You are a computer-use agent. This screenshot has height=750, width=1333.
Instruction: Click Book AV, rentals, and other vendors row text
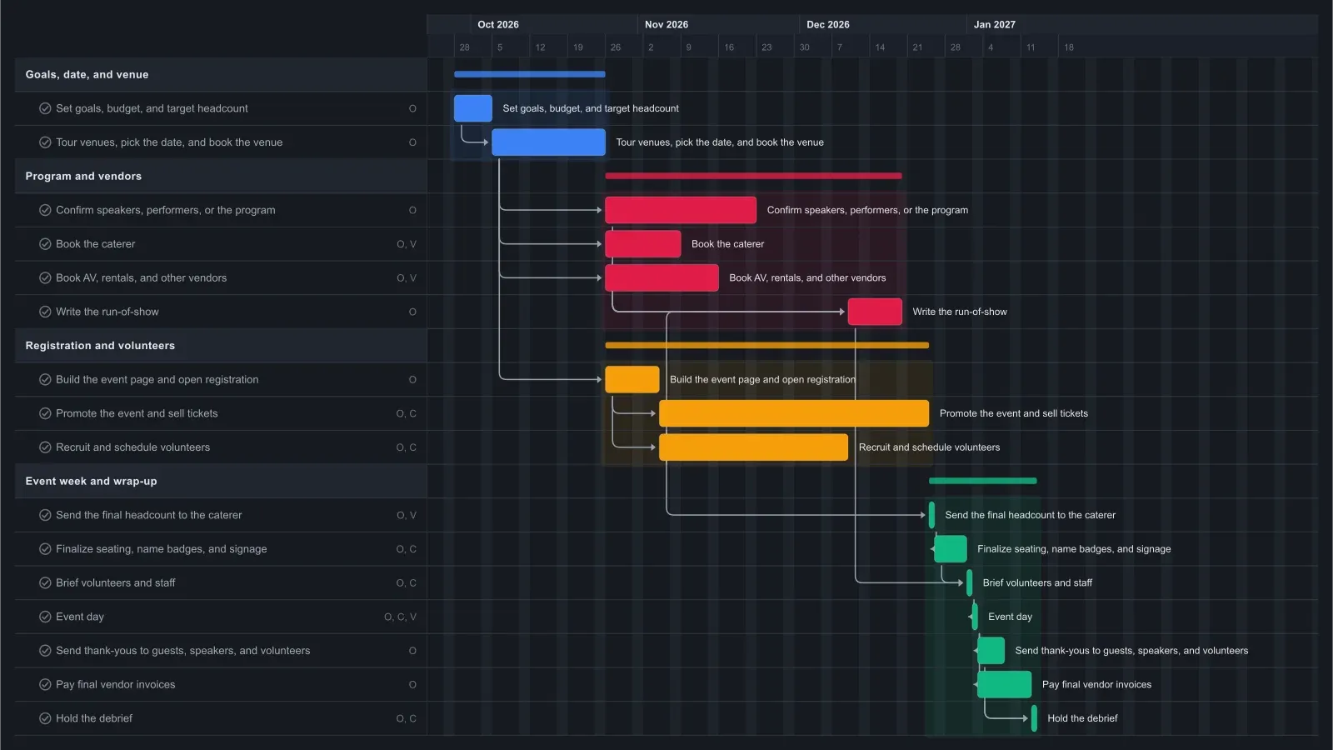[142, 278]
